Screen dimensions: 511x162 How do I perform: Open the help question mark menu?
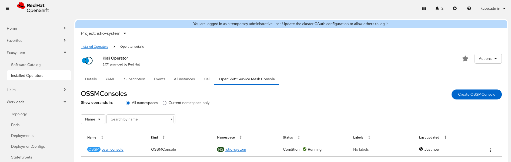tap(469, 8)
